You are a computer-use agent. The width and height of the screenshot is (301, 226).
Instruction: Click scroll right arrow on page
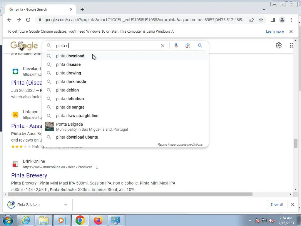pyautogui.click(x=290, y=194)
